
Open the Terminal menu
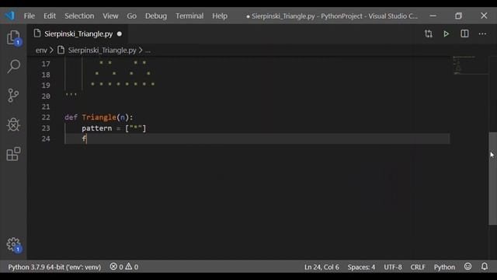click(189, 16)
